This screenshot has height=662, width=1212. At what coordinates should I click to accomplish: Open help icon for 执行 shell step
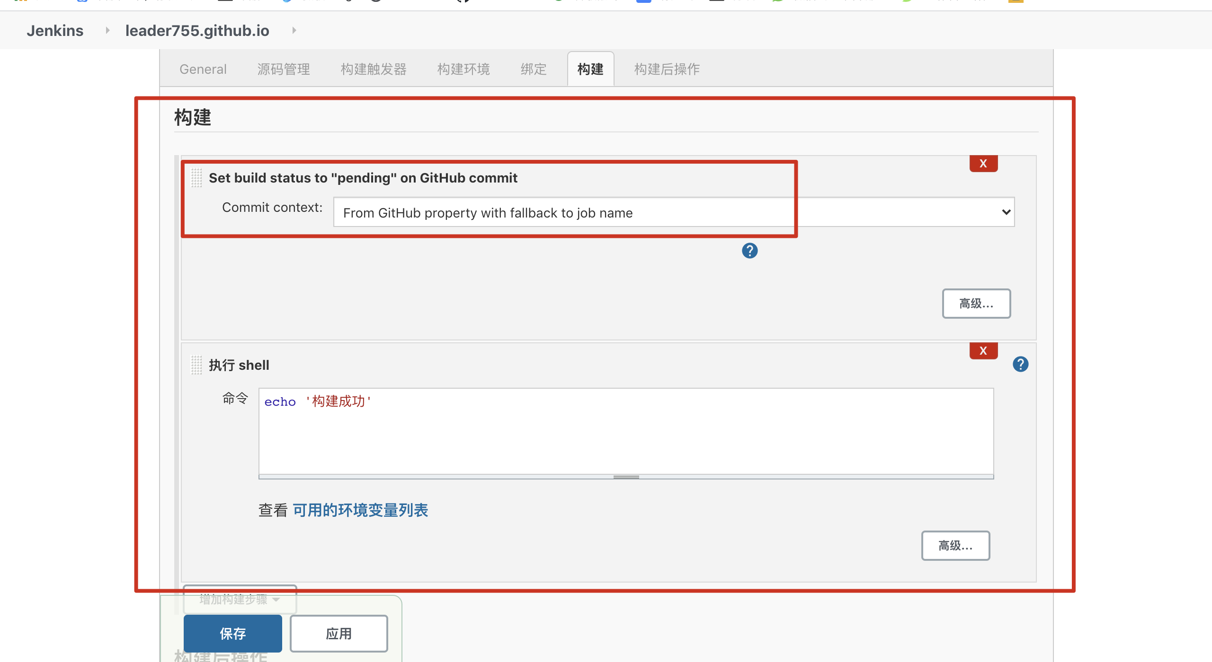tap(1020, 364)
